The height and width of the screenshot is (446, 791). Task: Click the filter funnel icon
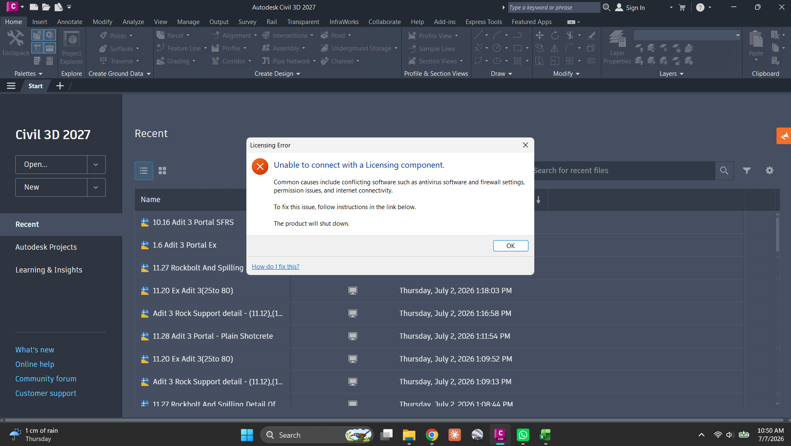pos(747,171)
